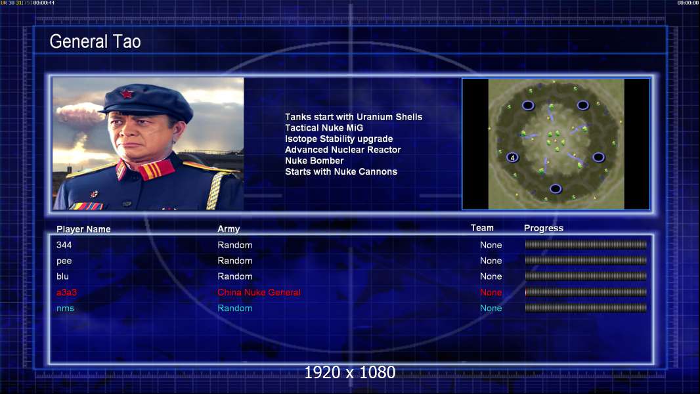The height and width of the screenshot is (394, 700).
Task: Click the team 'None' value for blu
Action: point(491,276)
